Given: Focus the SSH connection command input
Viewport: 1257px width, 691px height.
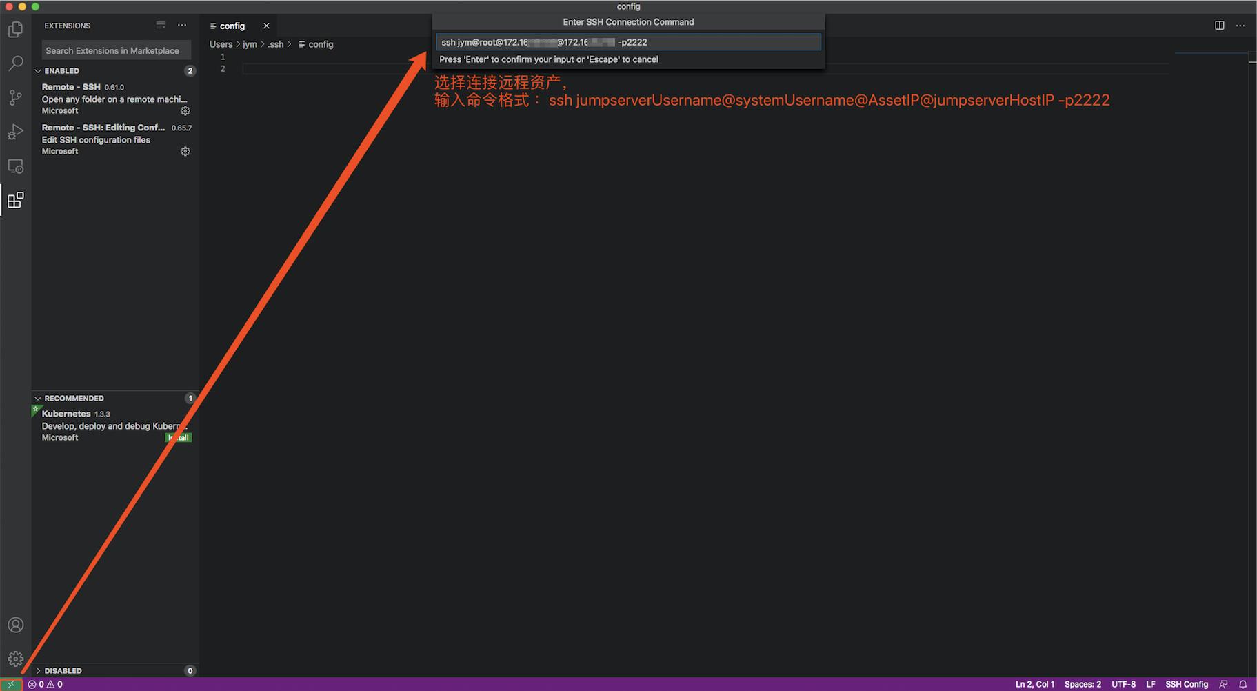Looking at the screenshot, I should click(x=629, y=42).
